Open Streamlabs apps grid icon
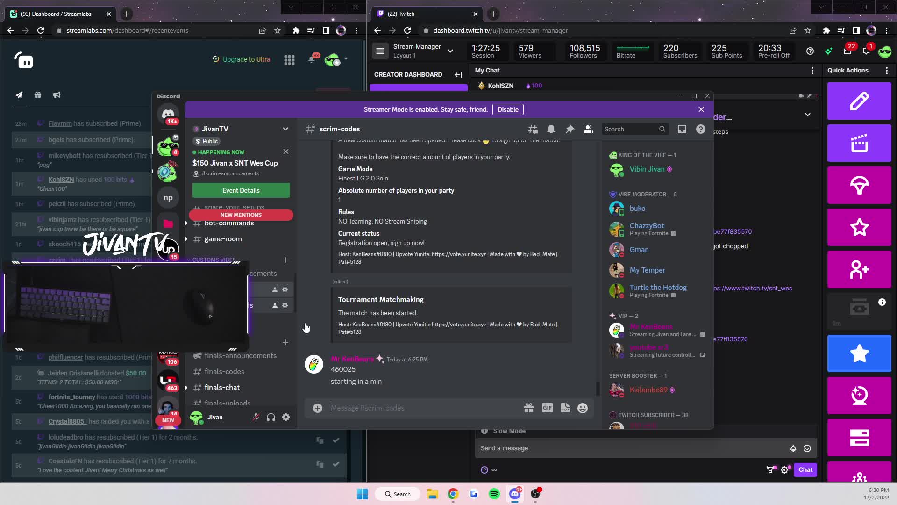This screenshot has width=897, height=505. pyautogui.click(x=289, y=60)
